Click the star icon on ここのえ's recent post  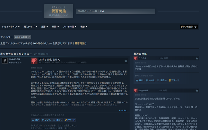point(197,58)
